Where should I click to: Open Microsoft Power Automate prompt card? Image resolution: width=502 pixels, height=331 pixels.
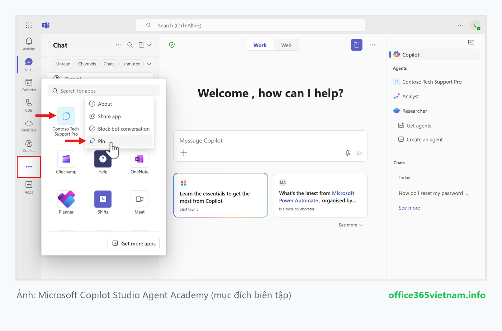coord(320,195)
